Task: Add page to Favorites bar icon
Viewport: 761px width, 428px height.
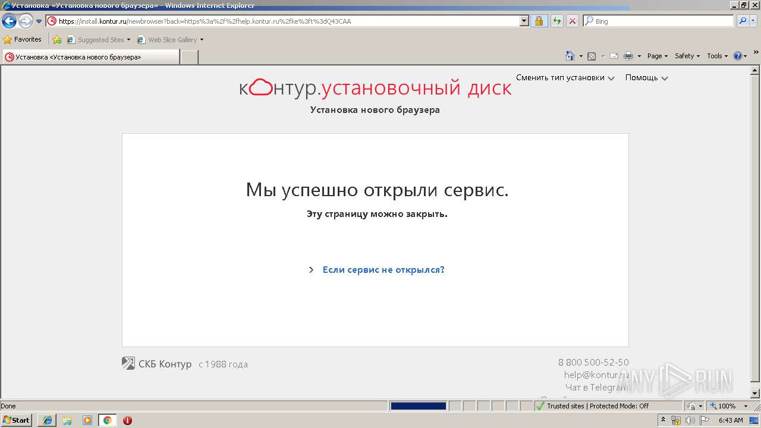Action: click(57, 40)
